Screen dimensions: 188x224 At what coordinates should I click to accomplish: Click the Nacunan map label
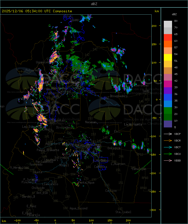[91, 122]
